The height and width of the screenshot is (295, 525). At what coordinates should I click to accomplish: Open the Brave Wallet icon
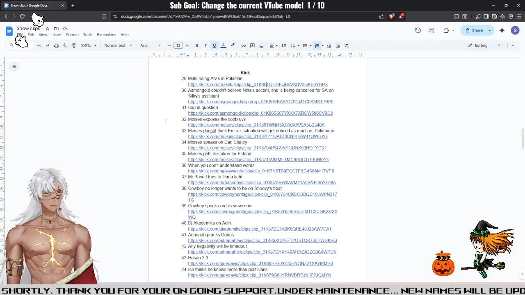494,16
